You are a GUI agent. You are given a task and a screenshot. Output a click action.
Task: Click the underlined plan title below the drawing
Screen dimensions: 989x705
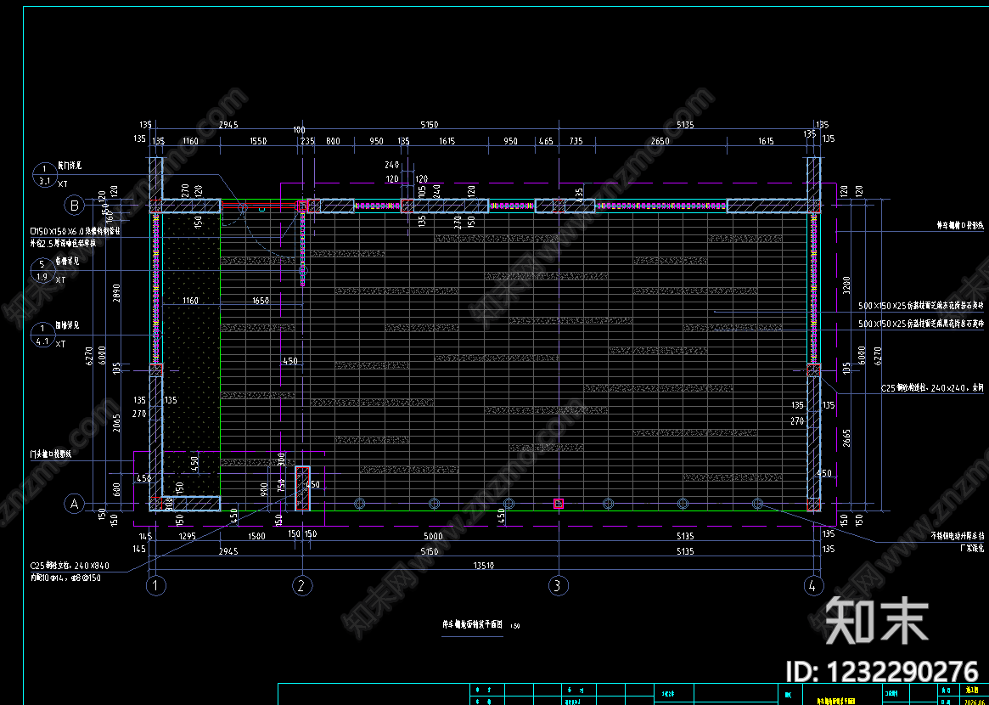tap(472, 626)
